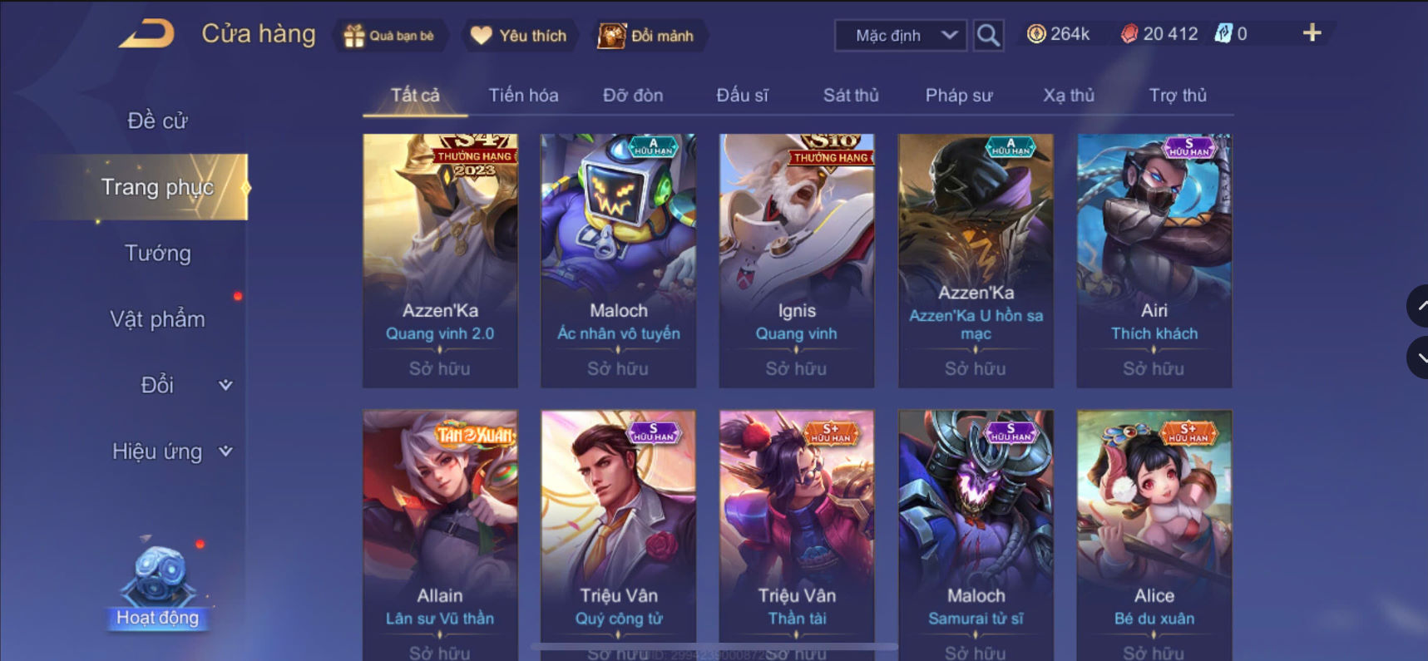Open the Mặc định sort dropdown
This screenshot has width=1428, height=661.
[901, 36]
